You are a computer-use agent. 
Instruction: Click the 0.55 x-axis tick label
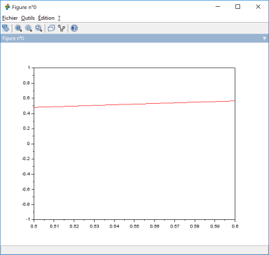[134, 226]
